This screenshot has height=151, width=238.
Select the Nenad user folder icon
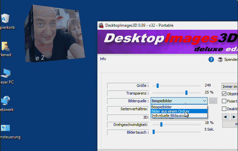click(x=5, y=46)
